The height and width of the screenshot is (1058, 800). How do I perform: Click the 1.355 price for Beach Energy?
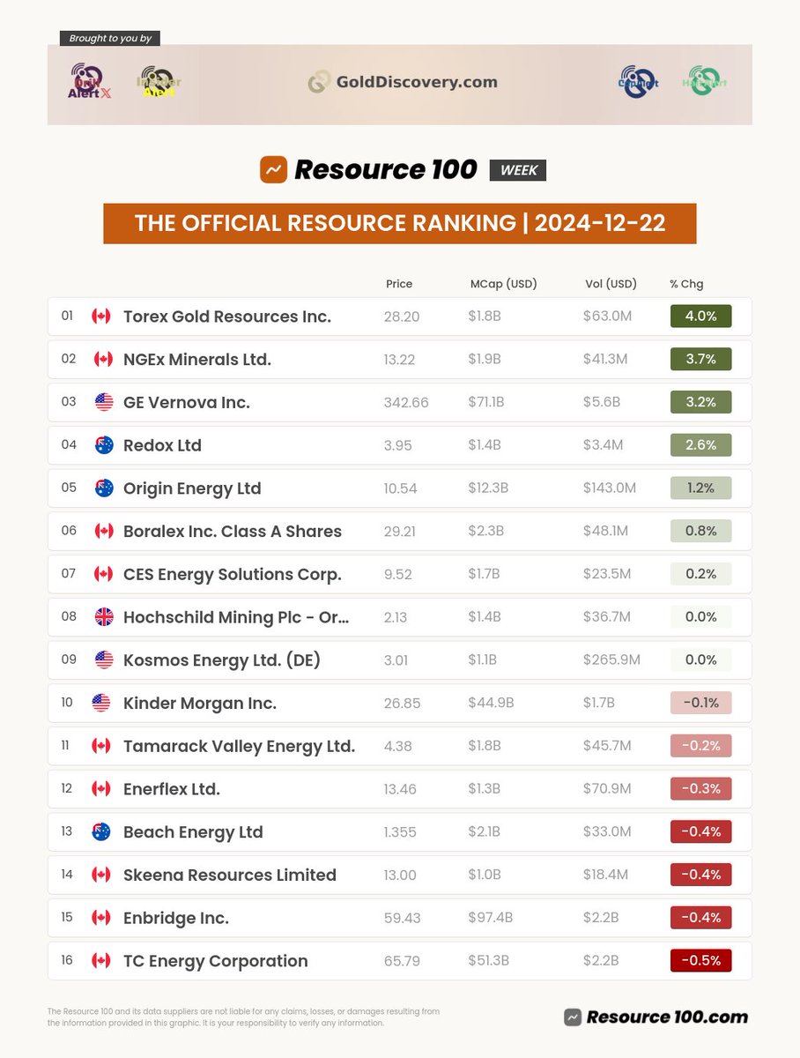pyautogui.click(x=402, y=831)
